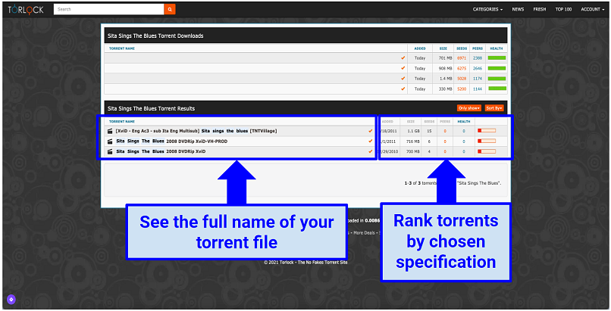Click the size value 716 MB in the results

pos(413,142)
